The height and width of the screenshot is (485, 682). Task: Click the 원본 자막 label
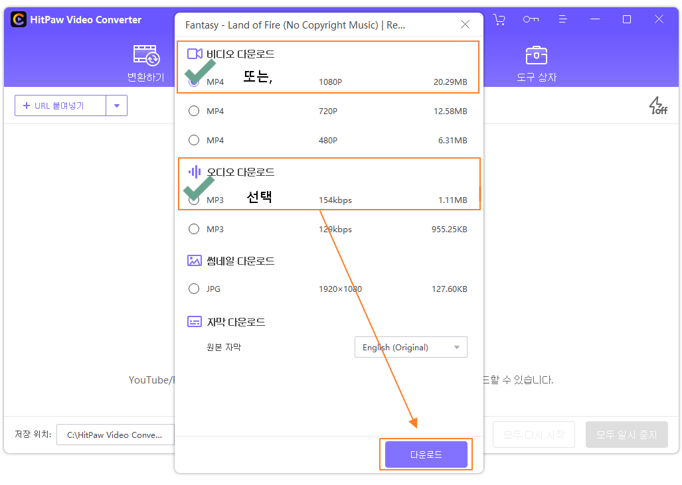click(x=224, y=347)
